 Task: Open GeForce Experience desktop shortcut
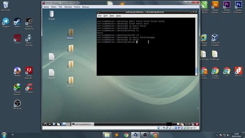(x=29, y=24)
